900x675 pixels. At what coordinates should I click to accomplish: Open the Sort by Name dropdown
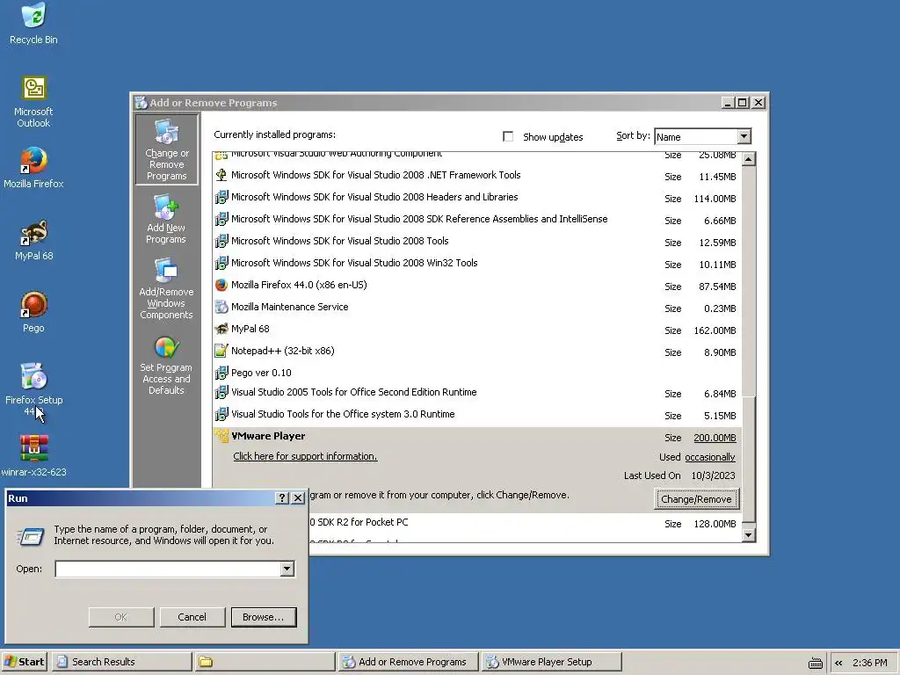744,136
